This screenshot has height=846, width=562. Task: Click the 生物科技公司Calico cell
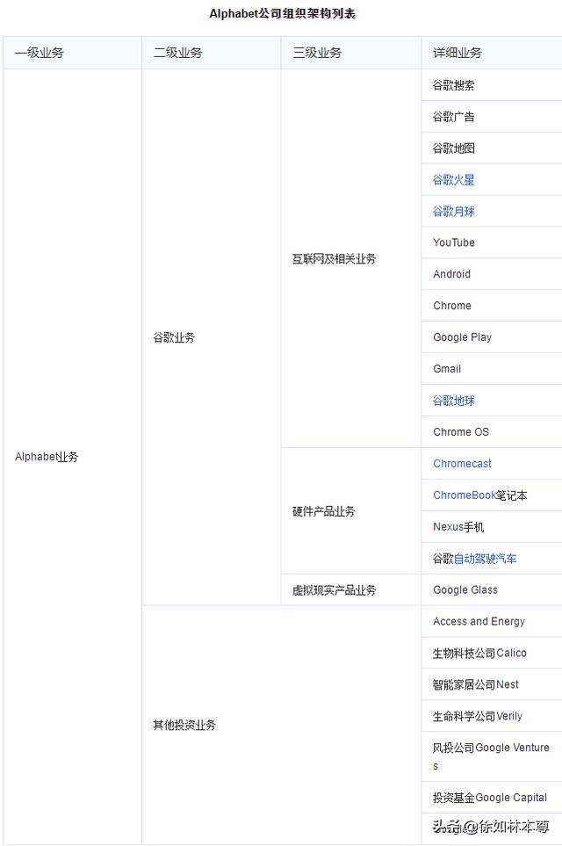click(x=492, y=653)
